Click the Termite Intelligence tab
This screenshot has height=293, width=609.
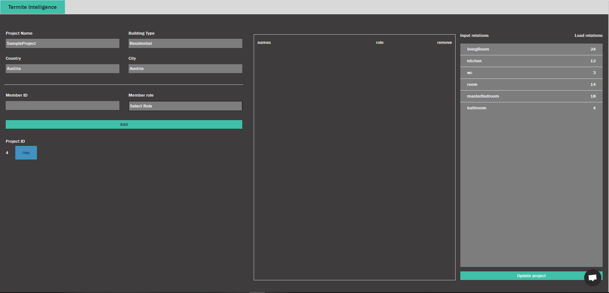[x=32, y=7]
